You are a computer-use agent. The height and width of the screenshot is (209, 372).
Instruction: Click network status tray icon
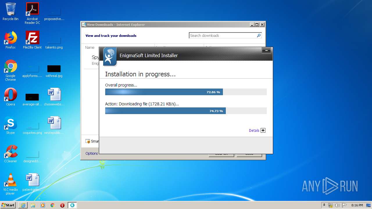330,205
